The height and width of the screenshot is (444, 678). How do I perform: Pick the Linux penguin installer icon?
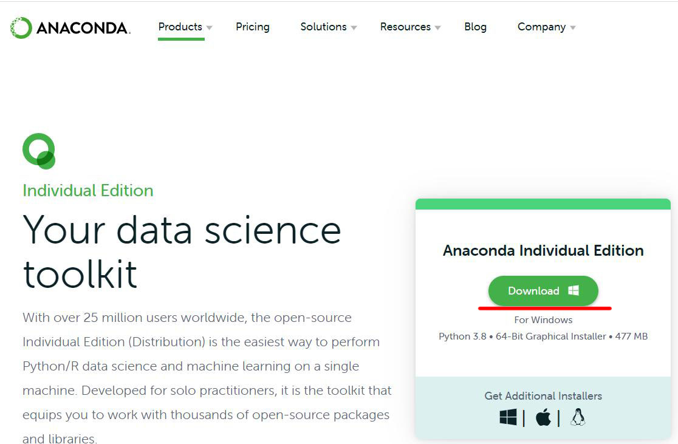[578, 417]
